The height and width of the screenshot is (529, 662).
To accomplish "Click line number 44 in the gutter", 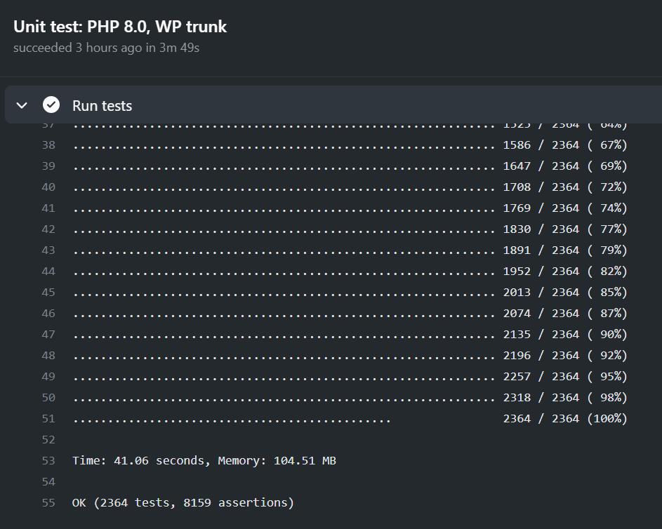I will [48, 271].
